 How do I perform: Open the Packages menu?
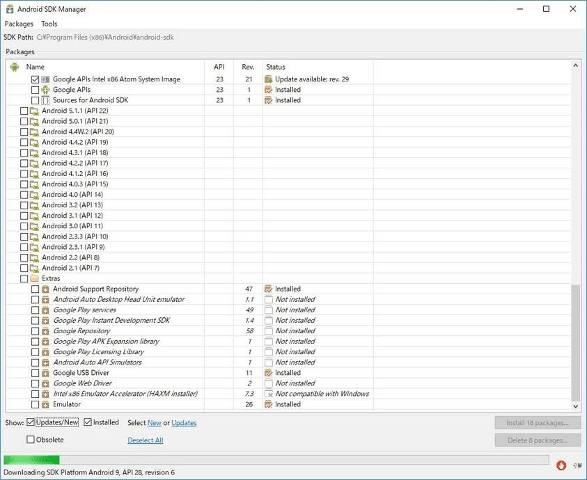pyautogui.click(x=19, y=24)
